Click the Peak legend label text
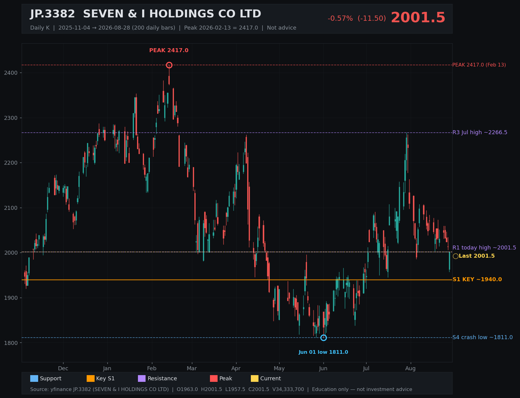 (226, 378)
